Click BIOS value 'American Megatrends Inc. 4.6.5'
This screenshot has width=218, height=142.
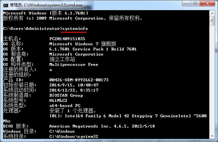tap(88, 126)
